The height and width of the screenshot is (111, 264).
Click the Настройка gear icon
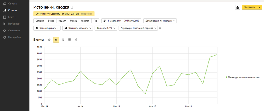pos(5,37)
